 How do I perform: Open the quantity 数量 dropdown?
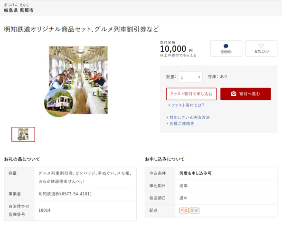pos(190,77)
